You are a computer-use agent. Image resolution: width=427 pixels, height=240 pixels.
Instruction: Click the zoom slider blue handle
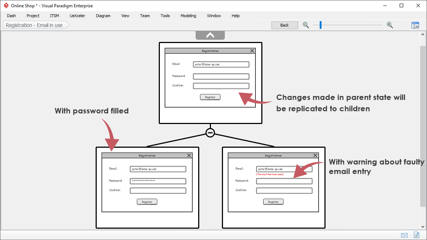click(320, 25)
